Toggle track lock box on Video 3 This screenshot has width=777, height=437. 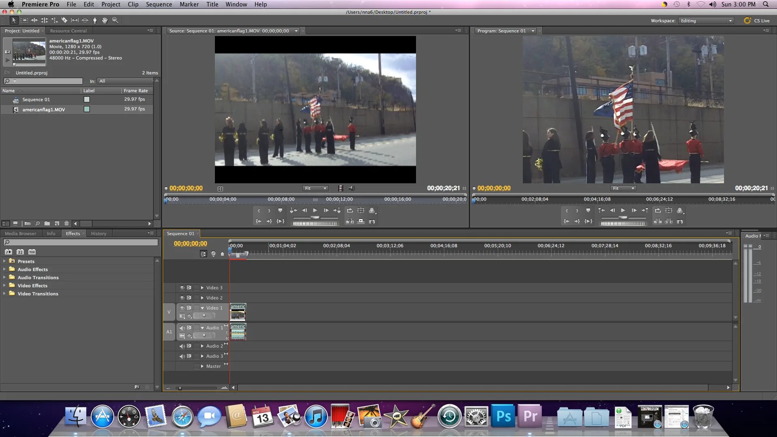[197, 288]
